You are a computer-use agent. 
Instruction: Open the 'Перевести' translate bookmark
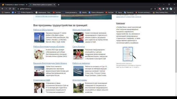[129, 12]
